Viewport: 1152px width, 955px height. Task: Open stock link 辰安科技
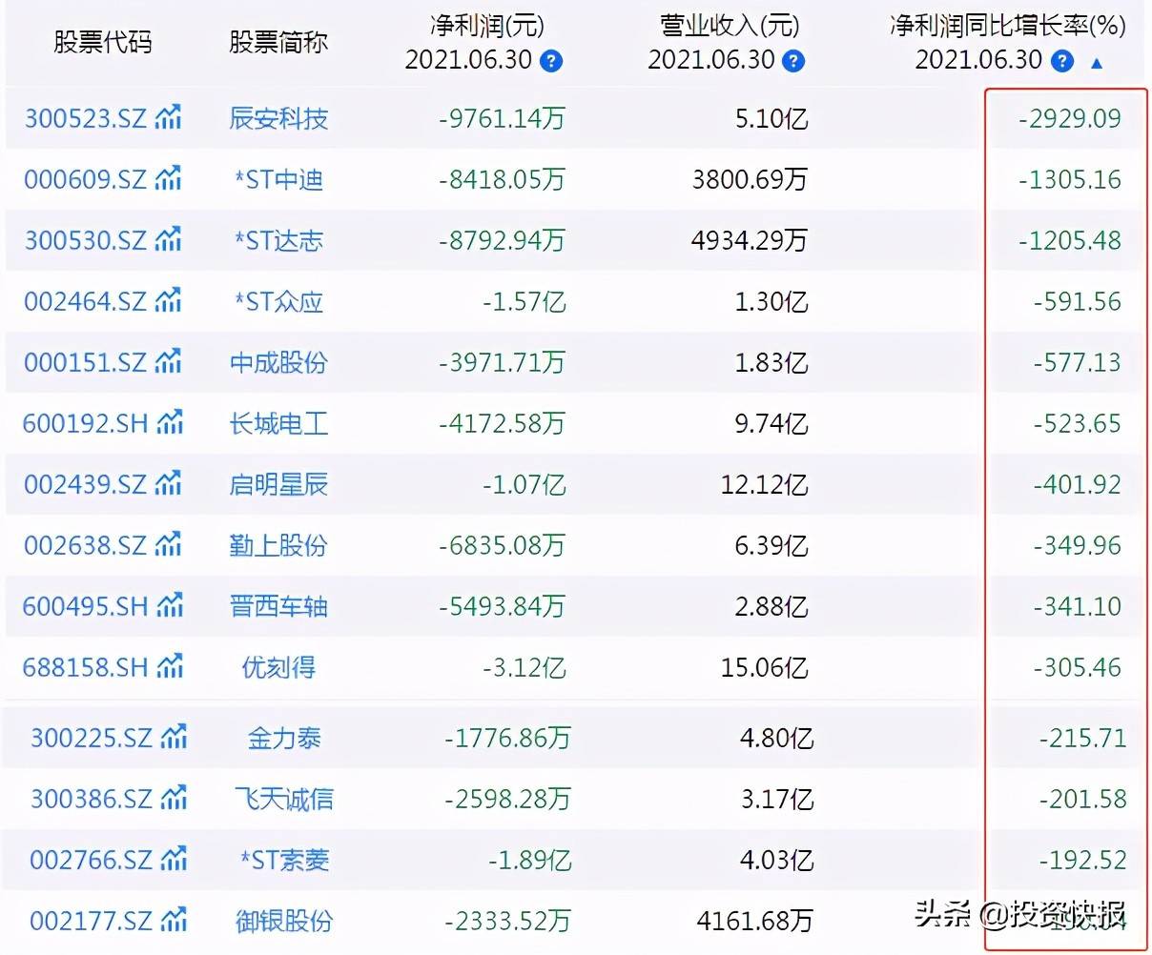point(278,118)
